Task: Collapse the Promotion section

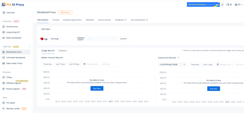Action: (30, 72)
